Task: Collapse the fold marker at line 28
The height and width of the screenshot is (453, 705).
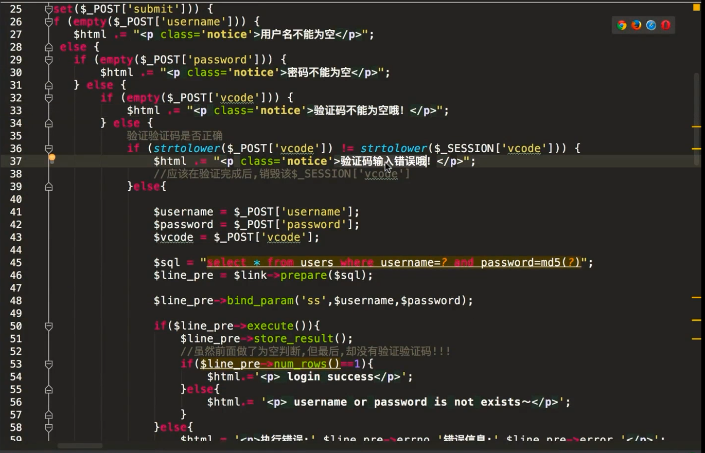Action: pyautogui.click(x=49, y=47)
